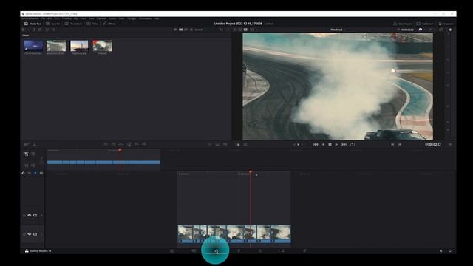Open project settings gear icon
The width and height of the screenshot is (473, 266).
[450, 251]
